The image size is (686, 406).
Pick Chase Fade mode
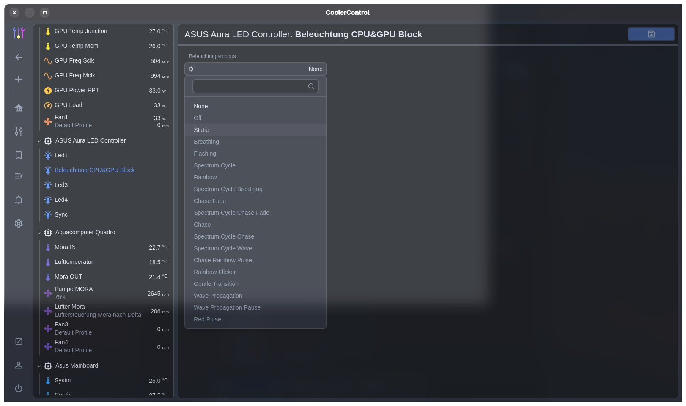click(255, 201)
